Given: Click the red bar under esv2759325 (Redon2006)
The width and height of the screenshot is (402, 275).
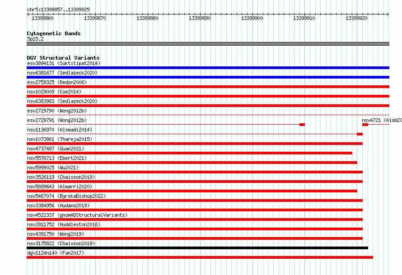Looking at the screenshot, I should tap(208, 87).
